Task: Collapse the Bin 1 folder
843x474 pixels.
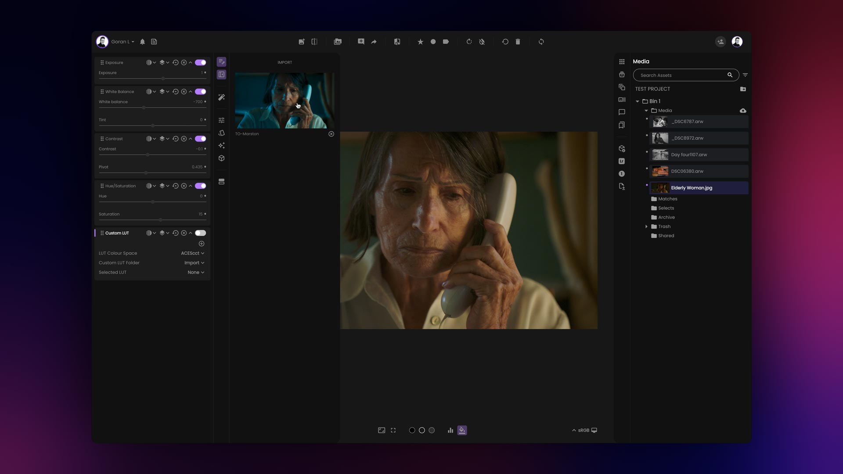Action: (638, 101)
